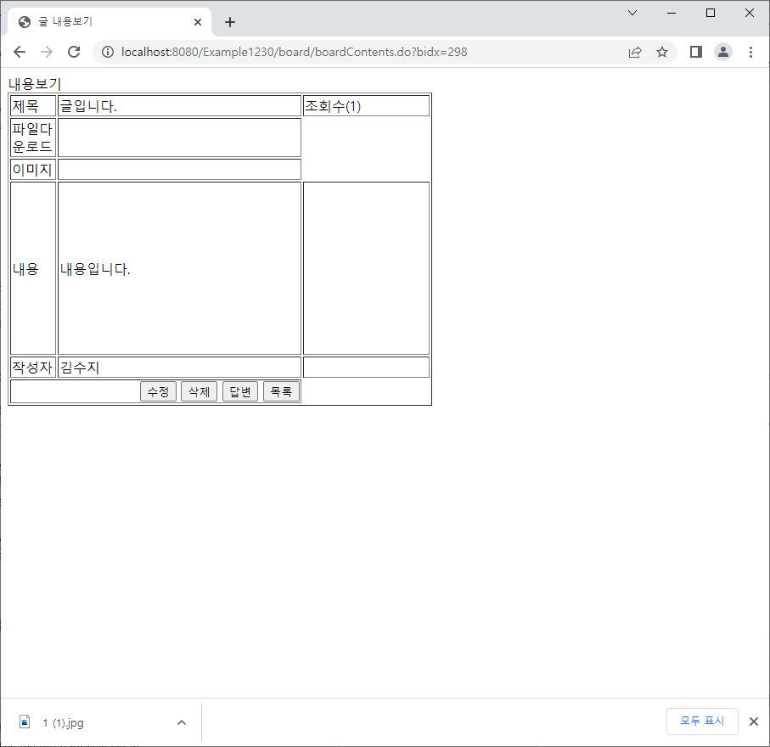
Task: Click the address bar URL
Action: point(294,52)
